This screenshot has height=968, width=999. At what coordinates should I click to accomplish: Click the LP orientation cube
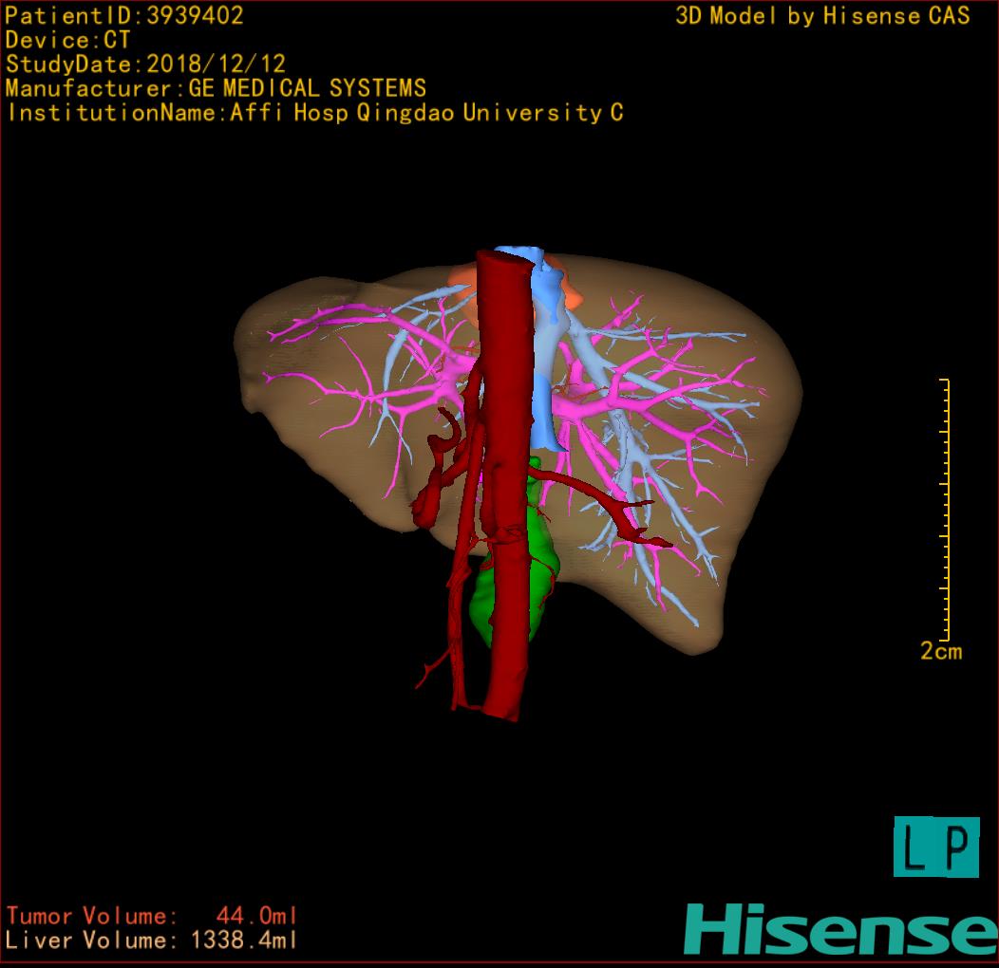[x=935, y=847]
